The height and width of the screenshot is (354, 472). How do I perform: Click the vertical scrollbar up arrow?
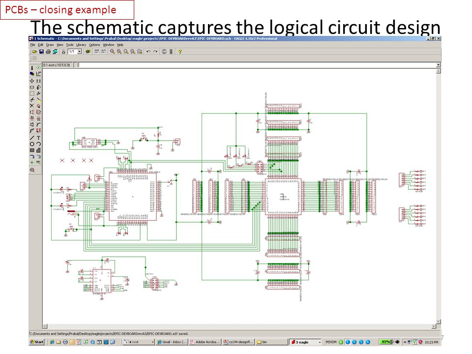pos(439,71)
